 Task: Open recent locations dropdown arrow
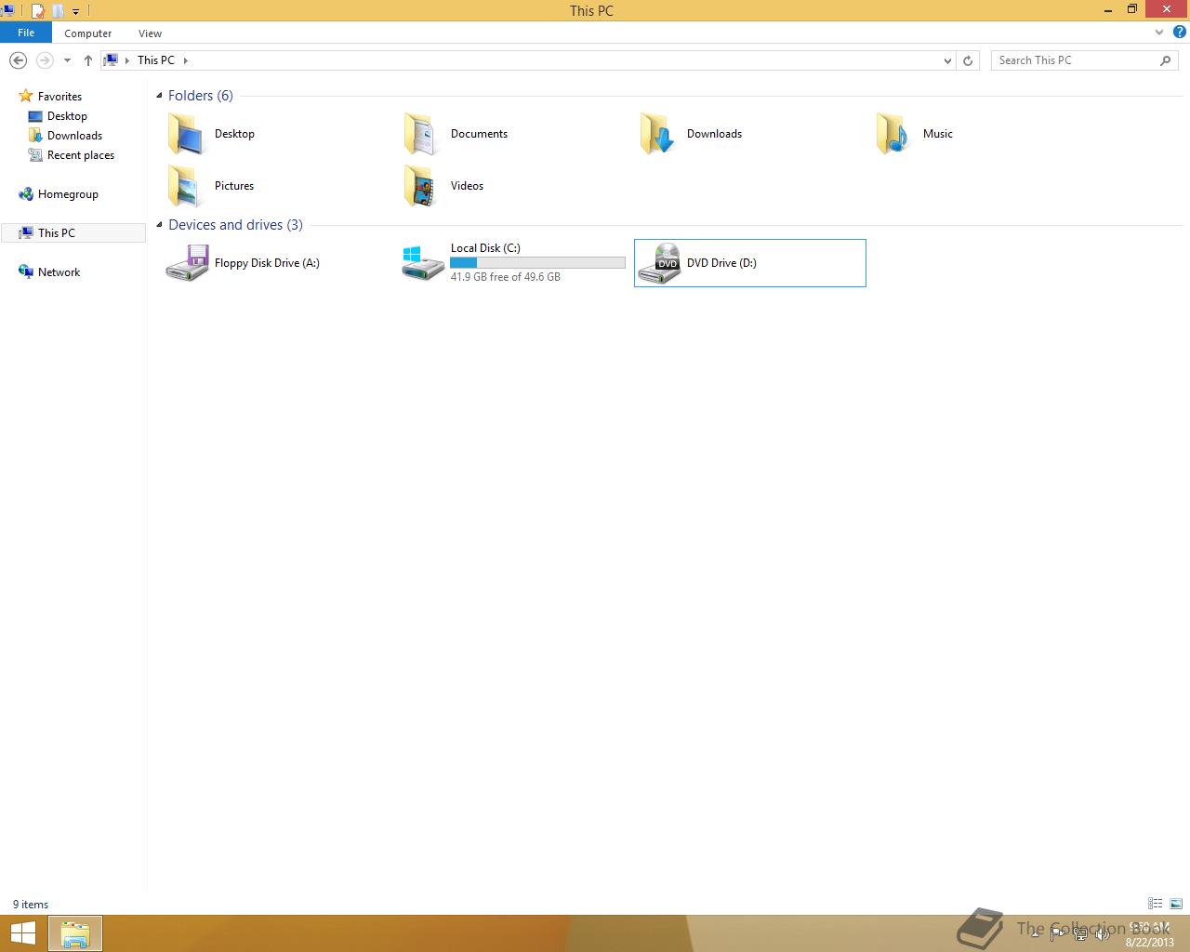pos(67,60)
